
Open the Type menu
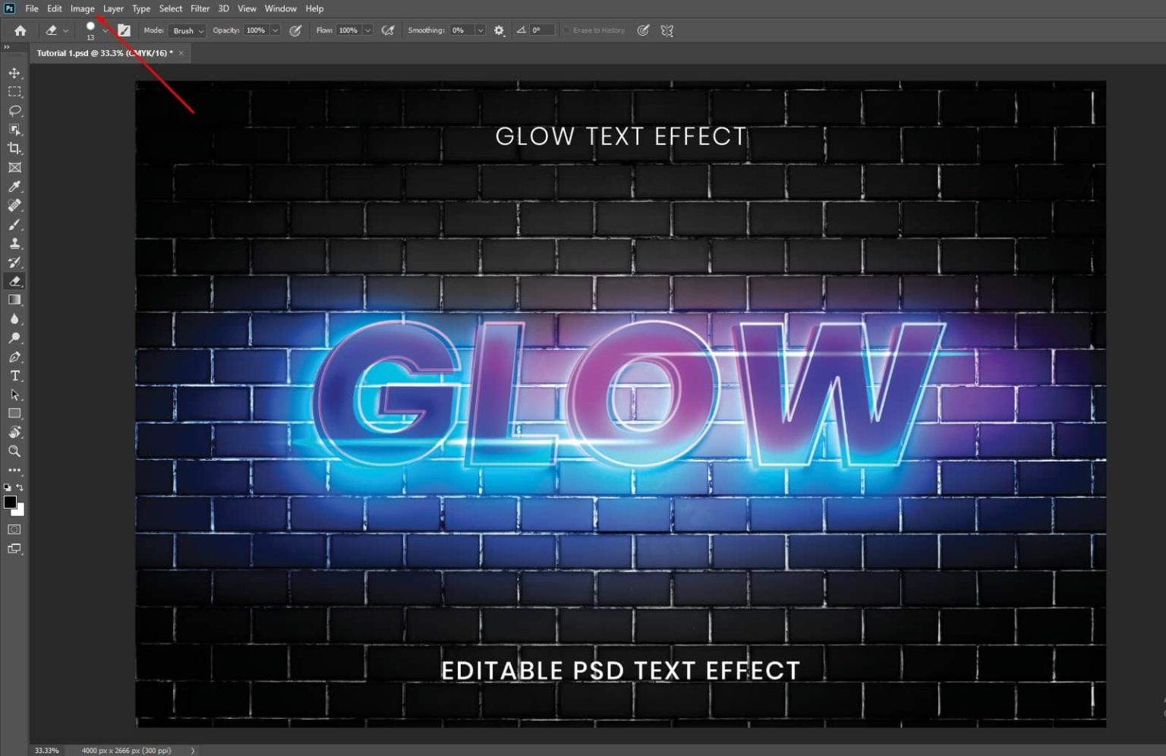click(141, 8)
